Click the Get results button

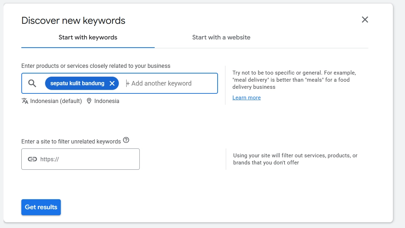click(41, 207)
